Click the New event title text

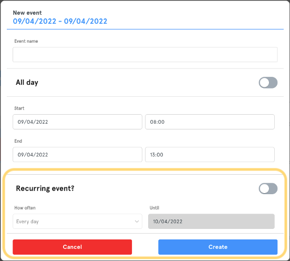(x=27, y=13)
